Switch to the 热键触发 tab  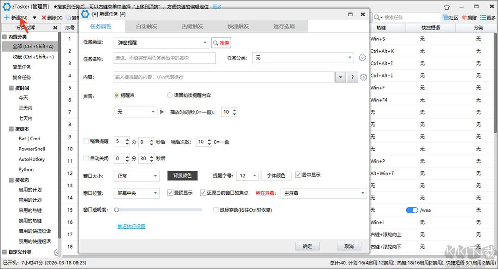point(193,26)
